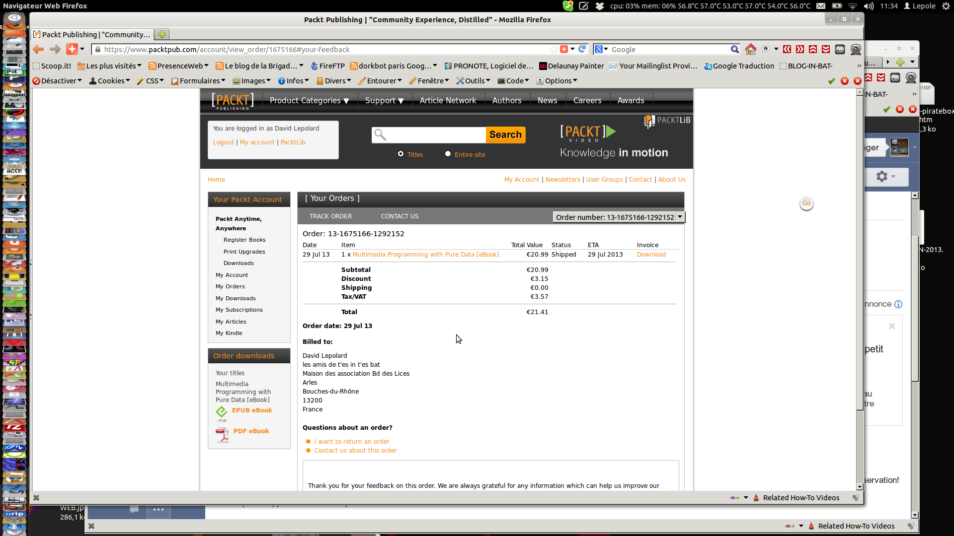Click the Firefox back arrow button
This screenshot has height=536, width=954.
[38, 49]
